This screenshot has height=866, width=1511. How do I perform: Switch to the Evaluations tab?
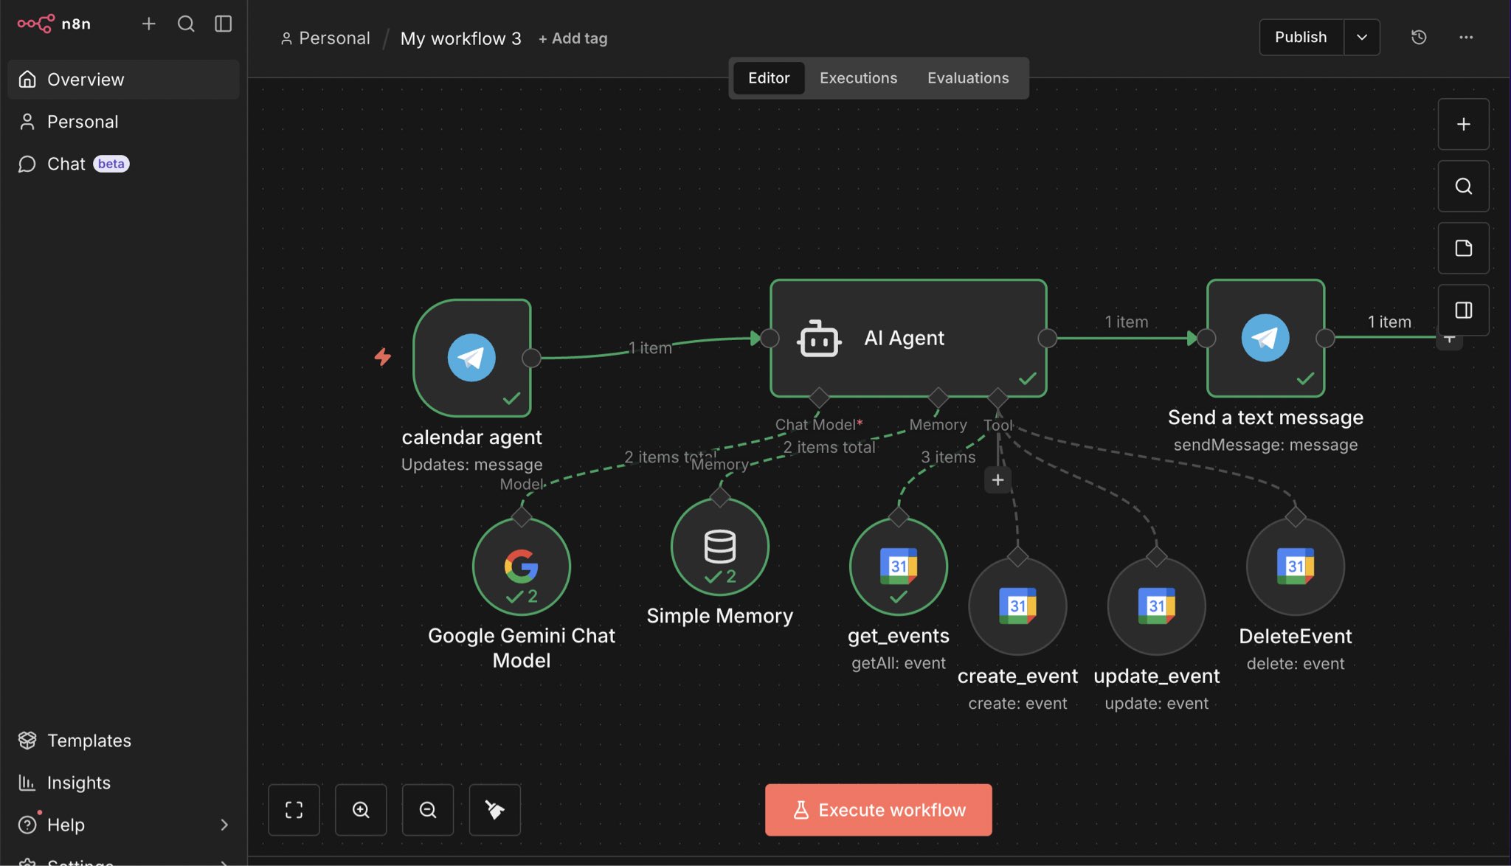click(x=967, y=78)
